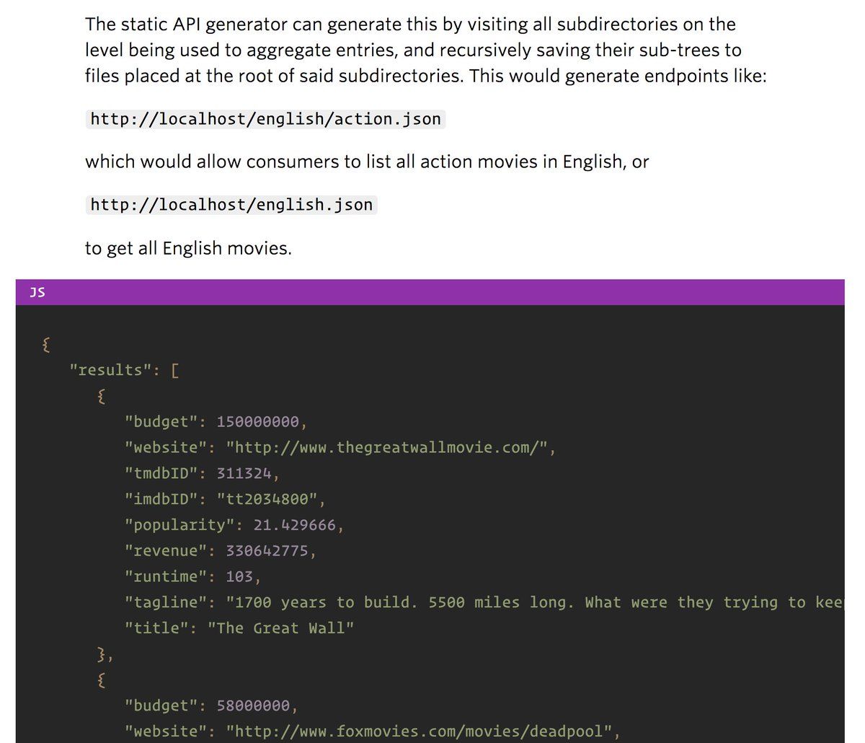Click the JS label on purple header

37,292
